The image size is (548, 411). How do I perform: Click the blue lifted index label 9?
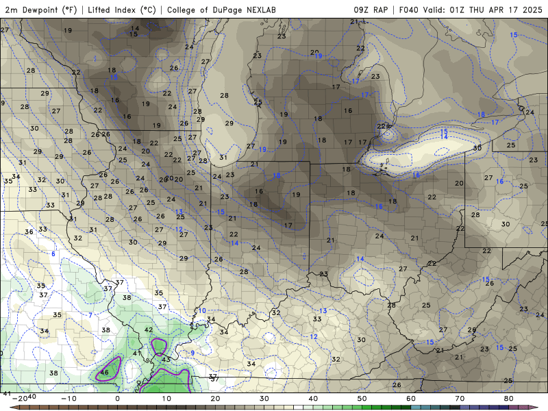click(192, 353)
